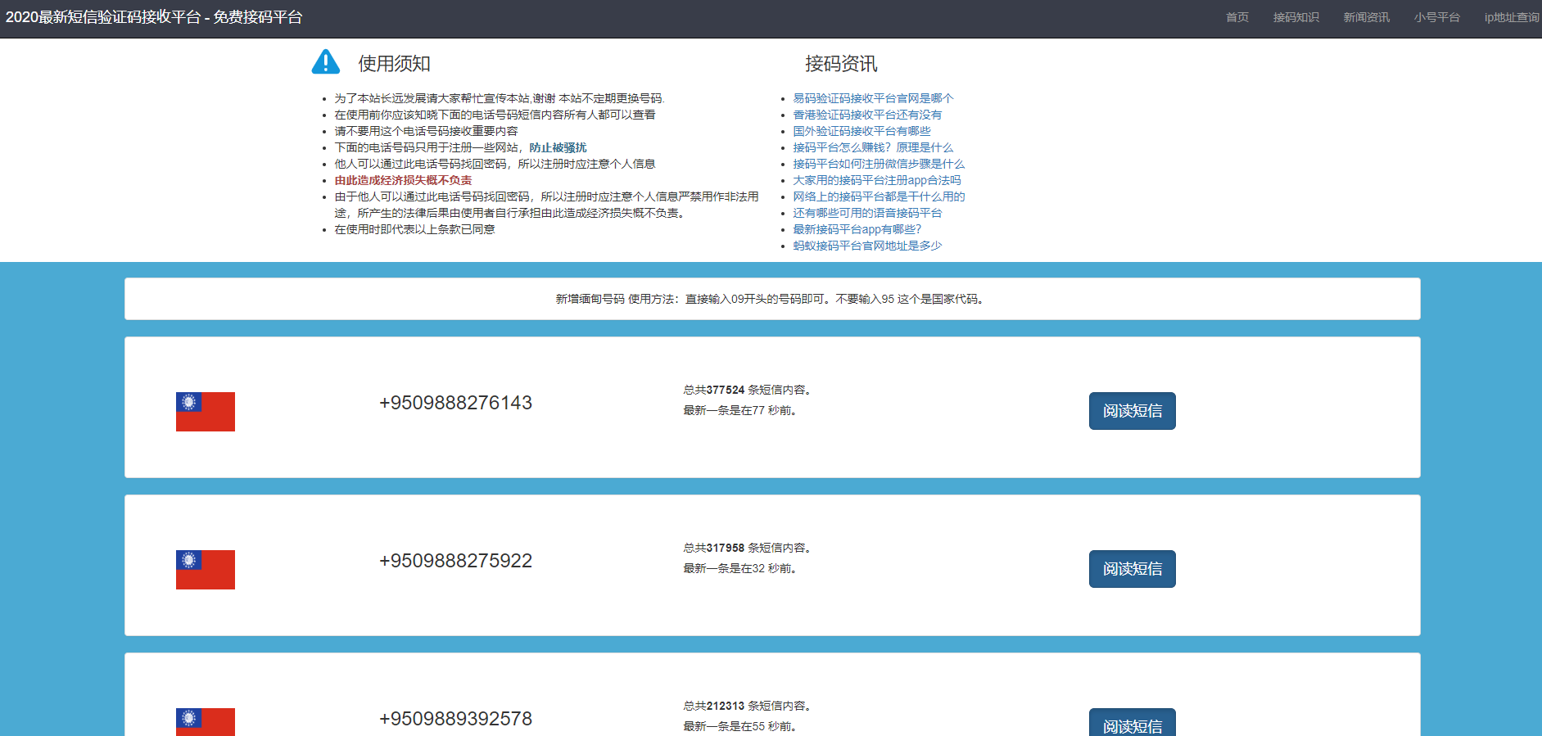Image resolution: width=1542 pixels, height=736 pixels.
Task: Open article 大家用的接码平台注册app合法吗
Action: tap(877, 180)
